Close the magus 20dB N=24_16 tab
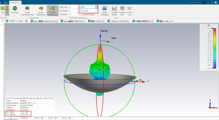The width and height of the screenshot is (219, 120). 56,21
